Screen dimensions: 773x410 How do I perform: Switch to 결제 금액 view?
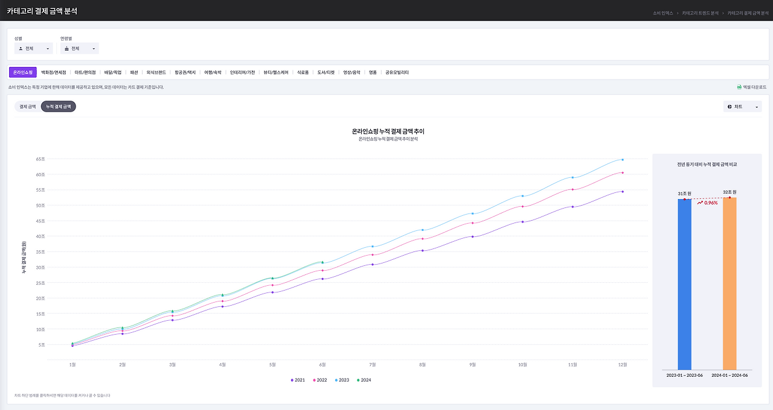tap(28, 106)
